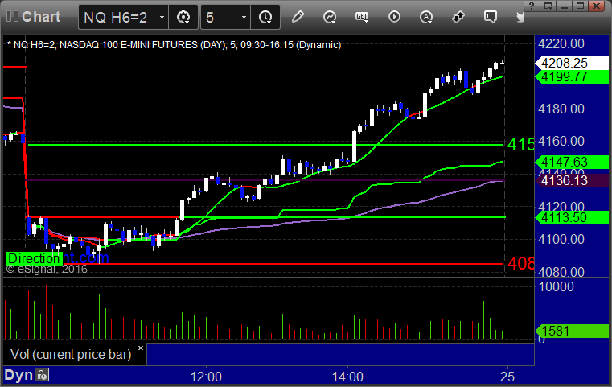The image size is (612, 387).
Task: Click the 14:00 time axis label
Action: (347, 377)
